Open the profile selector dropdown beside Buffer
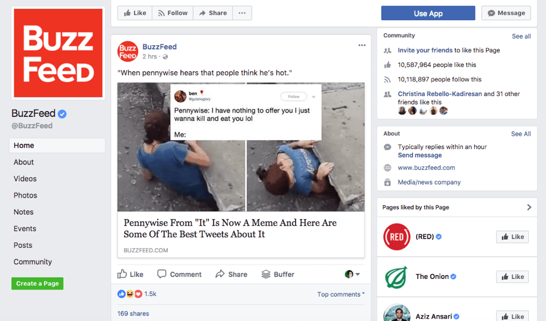Screen dimensions: 546x321 (x=353, y=274)
